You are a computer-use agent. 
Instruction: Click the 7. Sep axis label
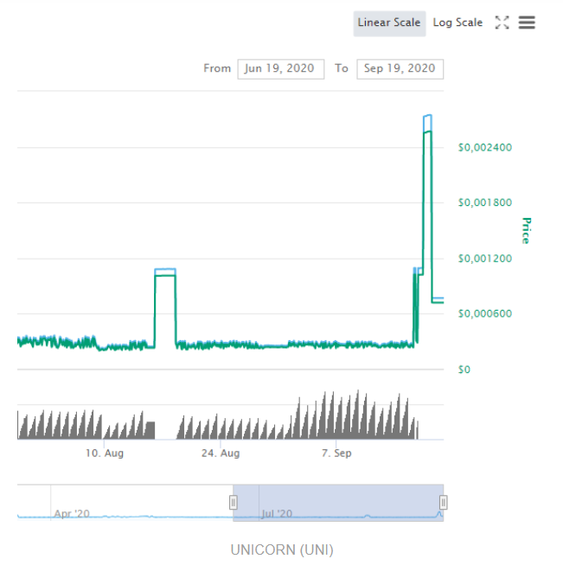pyautogui.click(x=336, y=453)
